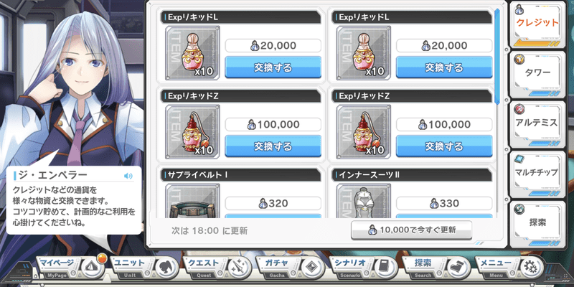
Task: Open クエスト crossed-swords icon
Action: point(237,268)
